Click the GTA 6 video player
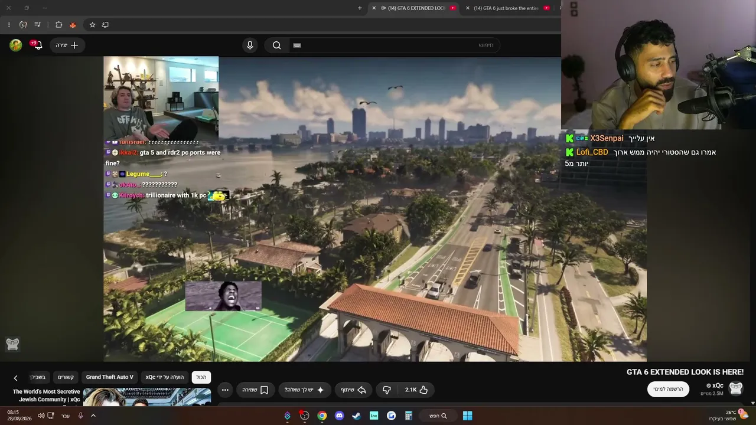756x425 pixels. coord(375,208)
